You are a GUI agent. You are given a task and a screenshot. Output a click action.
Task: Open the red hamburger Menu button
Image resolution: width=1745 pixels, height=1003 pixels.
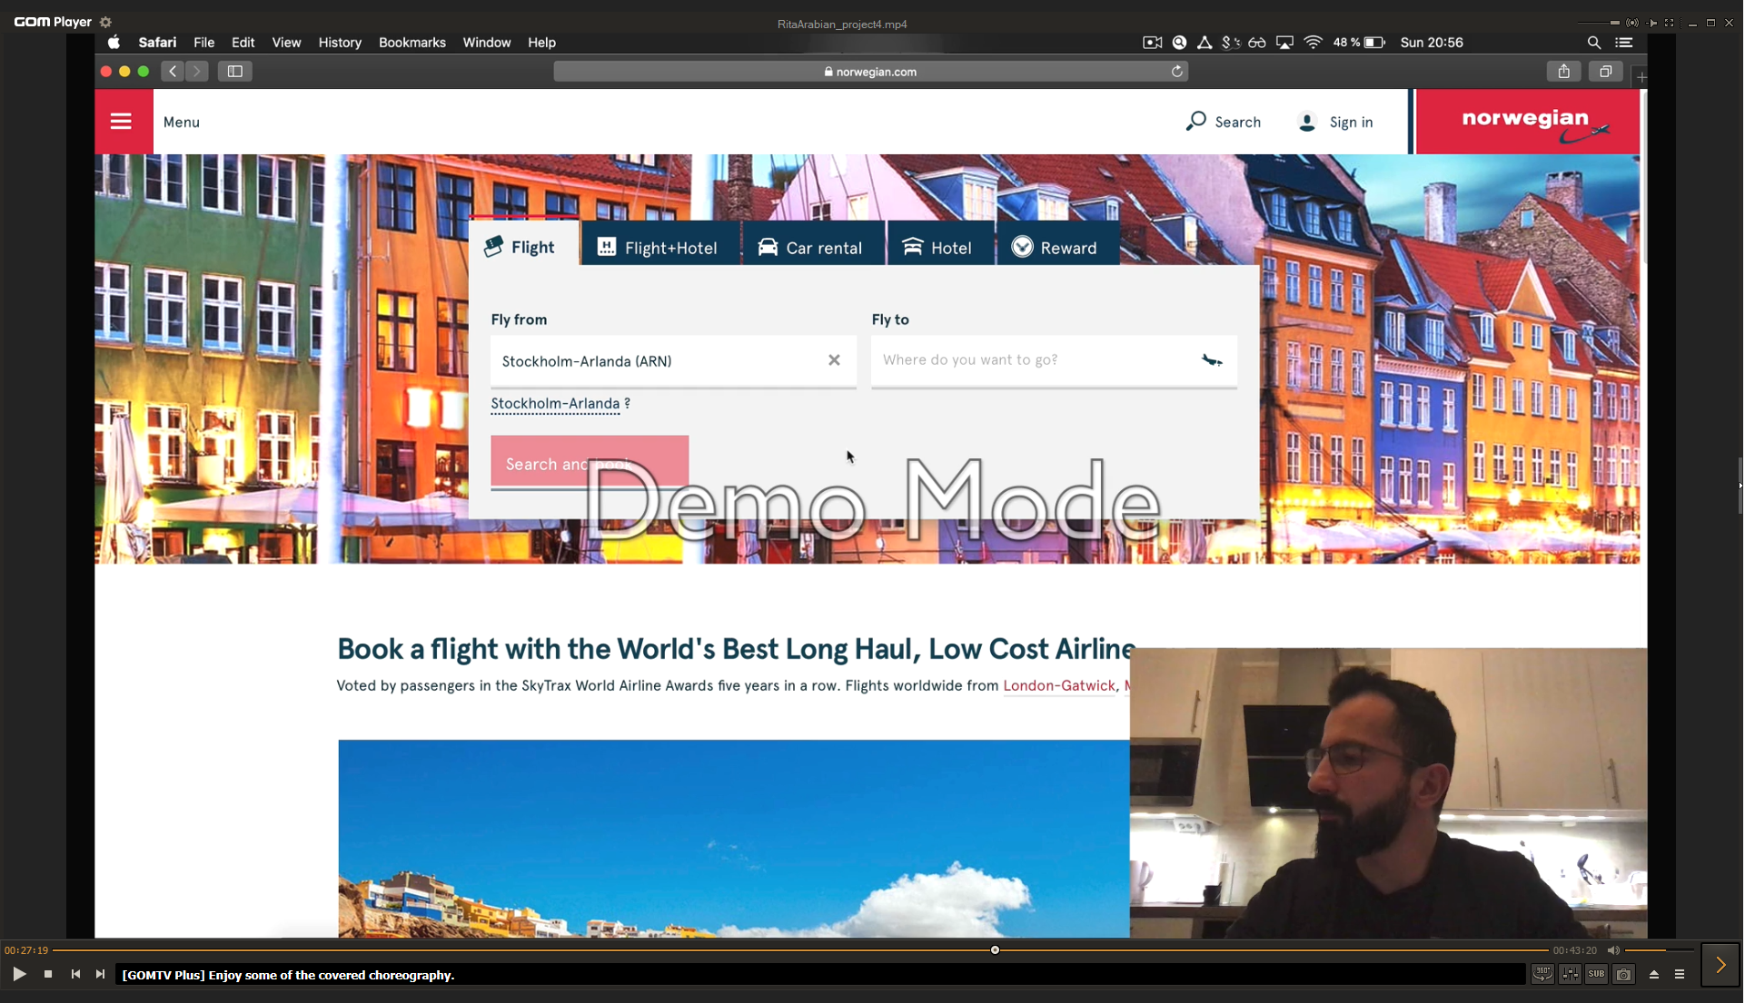point(122,122)
